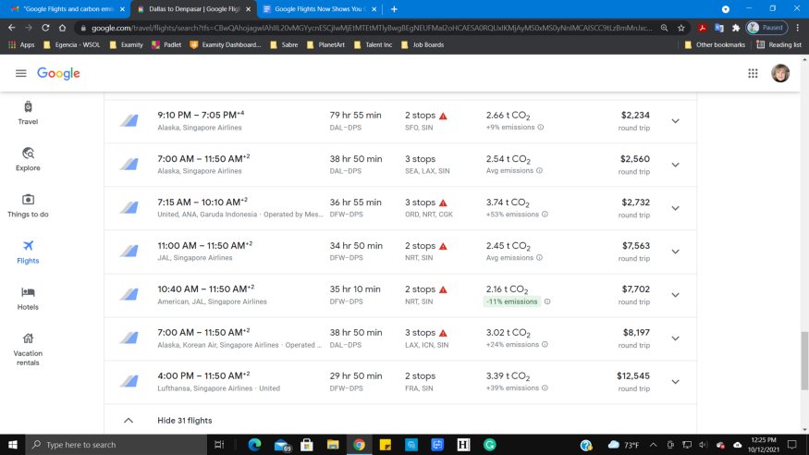Open Things to do in the sidebar

(x=28, y=205)
